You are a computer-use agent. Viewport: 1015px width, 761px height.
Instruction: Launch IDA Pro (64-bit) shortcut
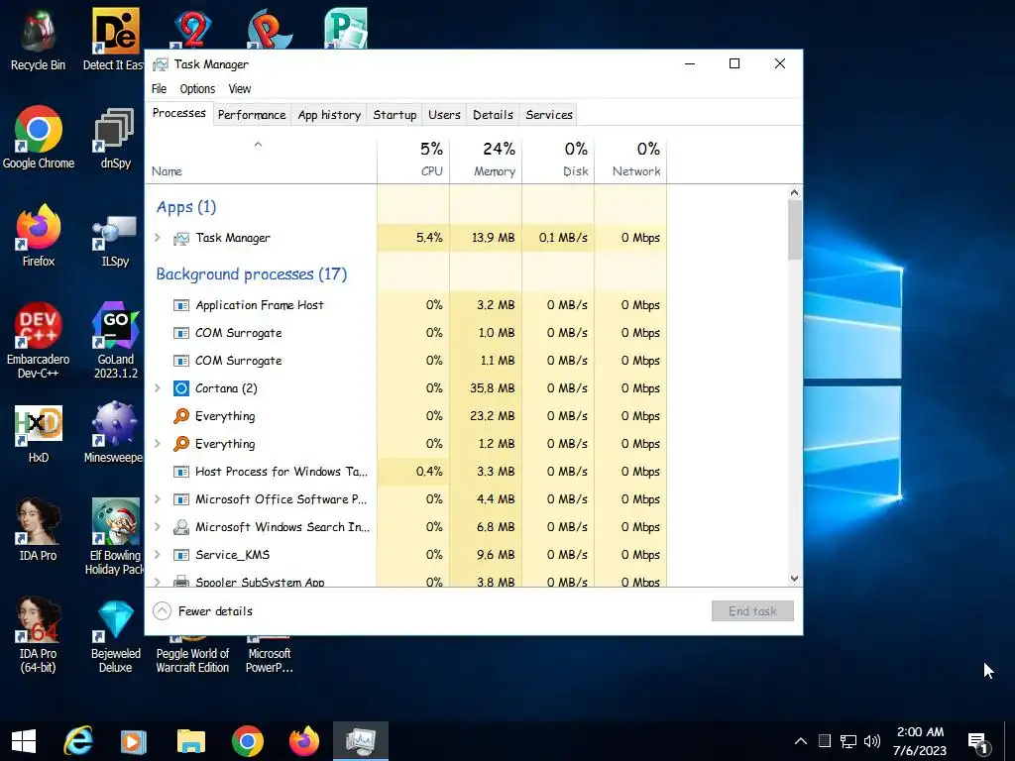pyautogui.click(x=39, y=634)
